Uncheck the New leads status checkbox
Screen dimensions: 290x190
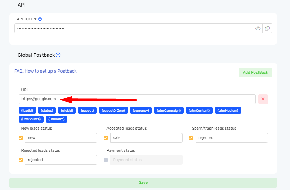coord(21,138)
